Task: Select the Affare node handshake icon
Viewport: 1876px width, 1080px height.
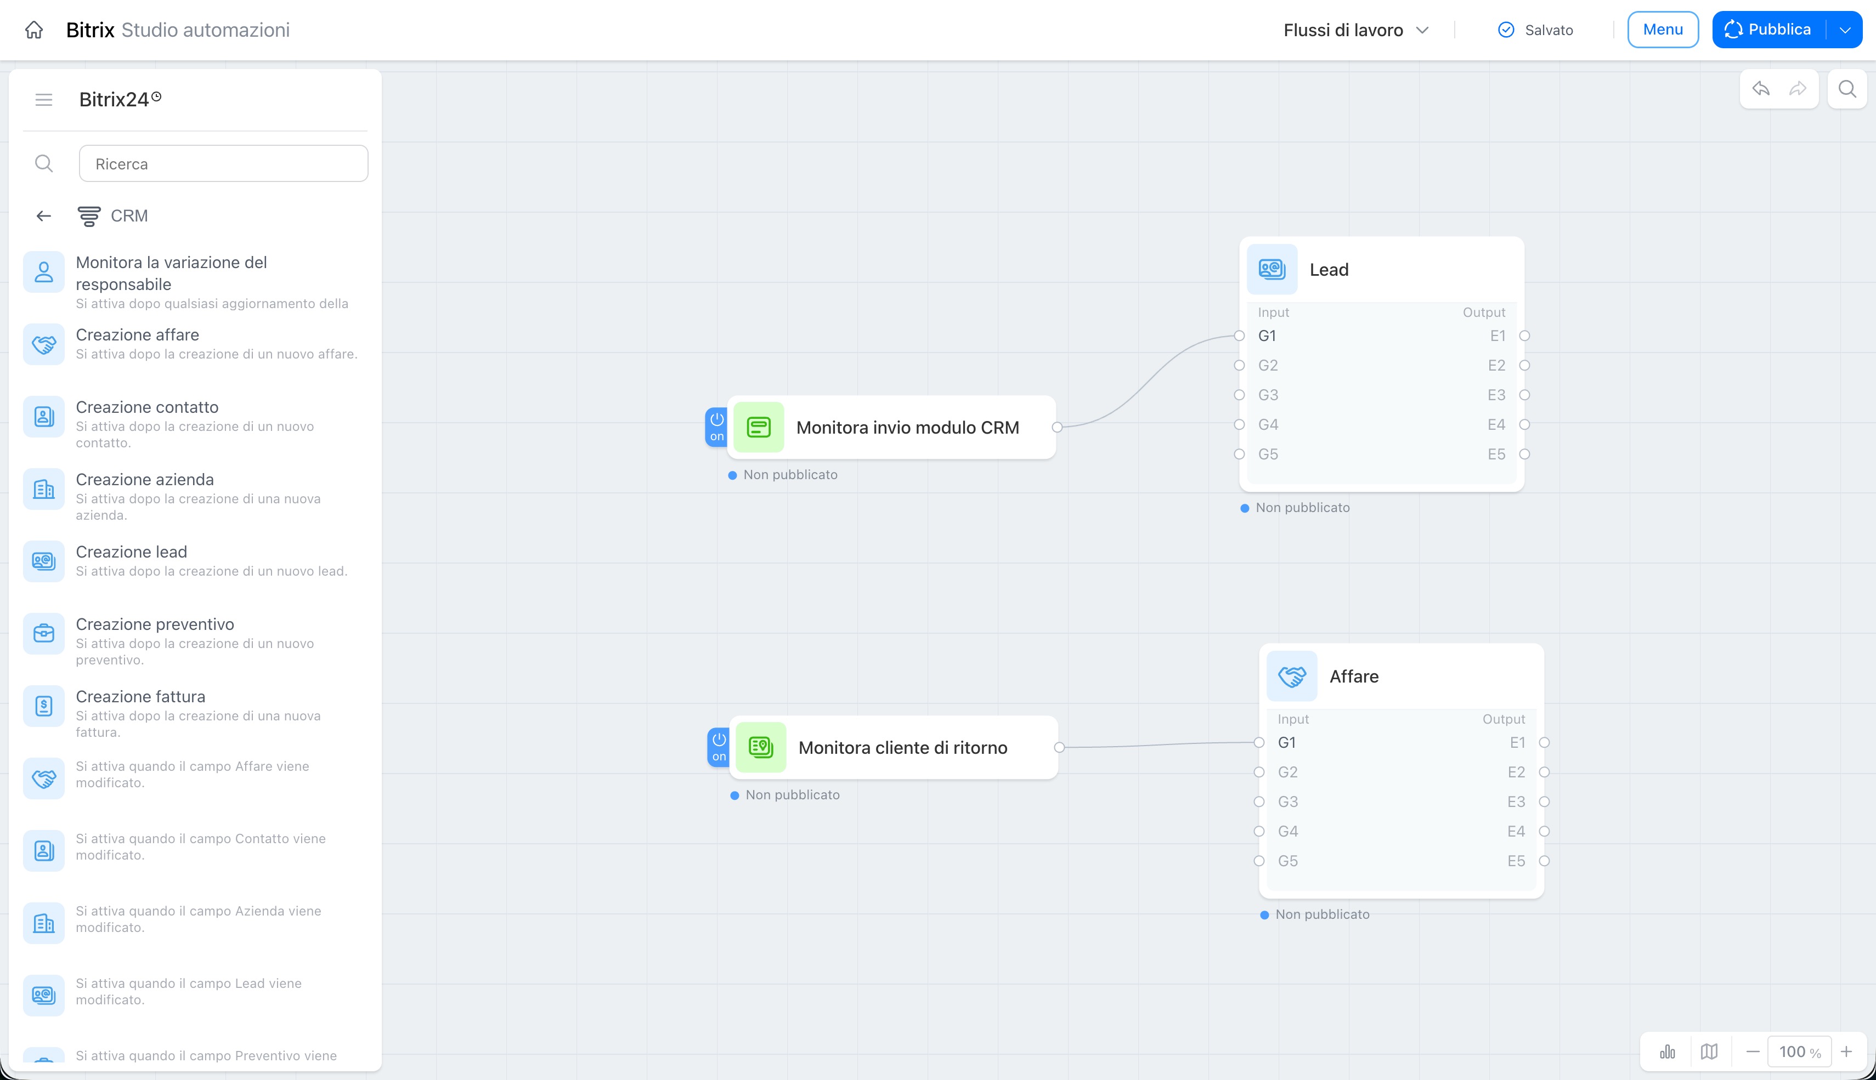Action: (x=1292, y=676)
